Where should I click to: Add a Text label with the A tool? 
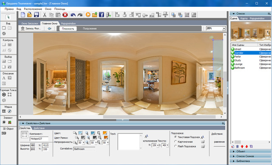pyautogui.click(x=4, y=78)
